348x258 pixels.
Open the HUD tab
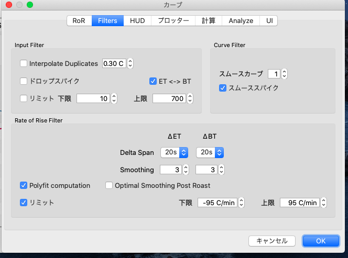pos(137,21)
